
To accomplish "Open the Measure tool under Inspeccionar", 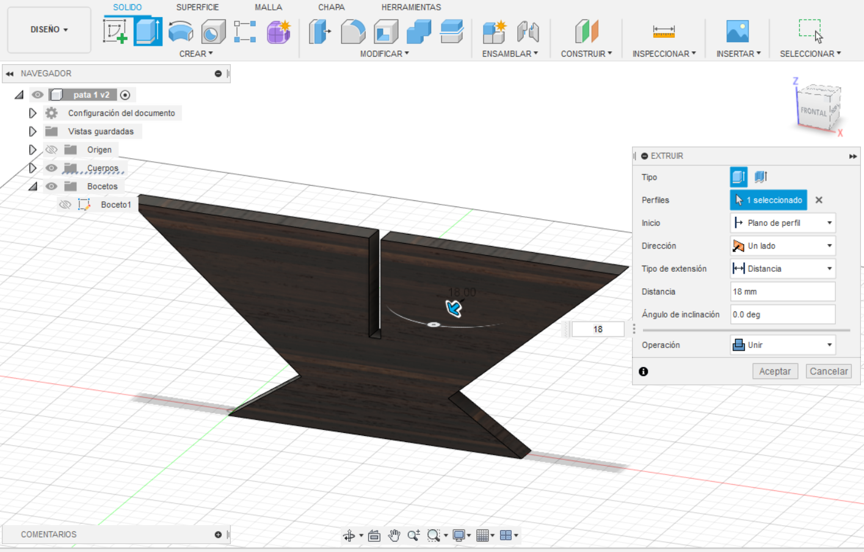I will (x=664, y=31).
